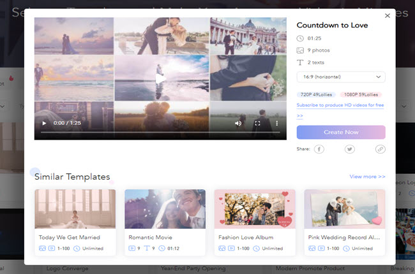This screenshot has width=415, height=274.
Task: Open Pink Wedding Record Album template
Action: [345, 209]
